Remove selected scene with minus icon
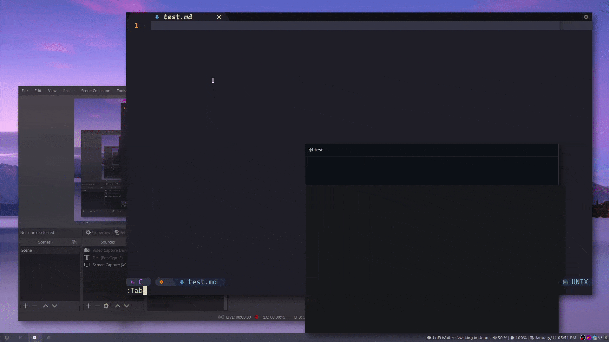Viewport: 609px width, 342px height. pos(34,306)
